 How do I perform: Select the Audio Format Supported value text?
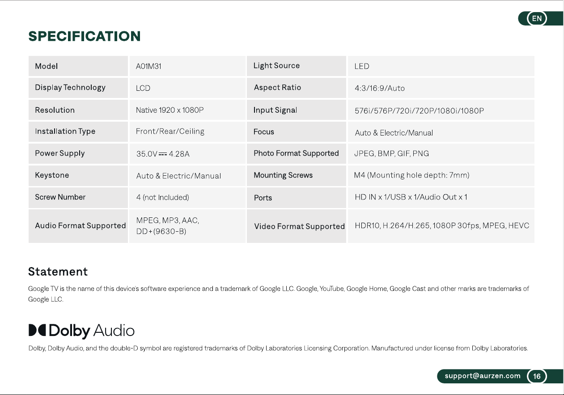(x=168, y=226)
